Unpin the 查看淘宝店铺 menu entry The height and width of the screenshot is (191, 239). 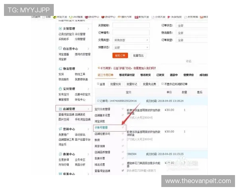pos(123,171)
